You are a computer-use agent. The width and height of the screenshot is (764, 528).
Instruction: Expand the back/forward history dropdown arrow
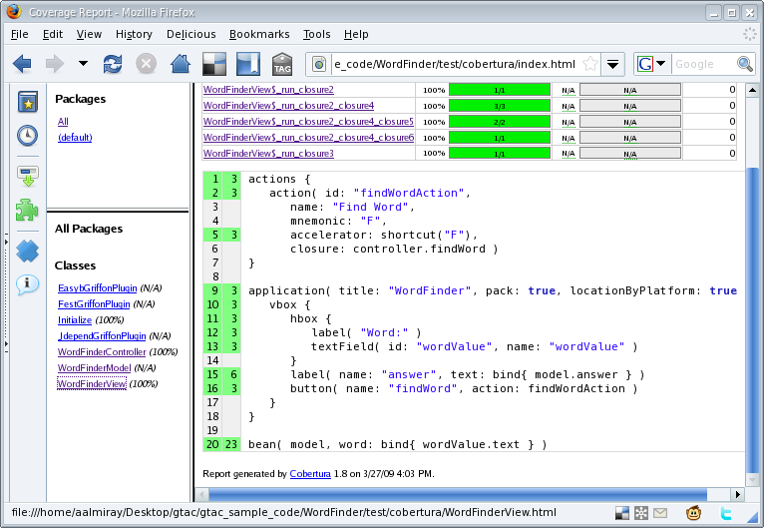(82, 64)
